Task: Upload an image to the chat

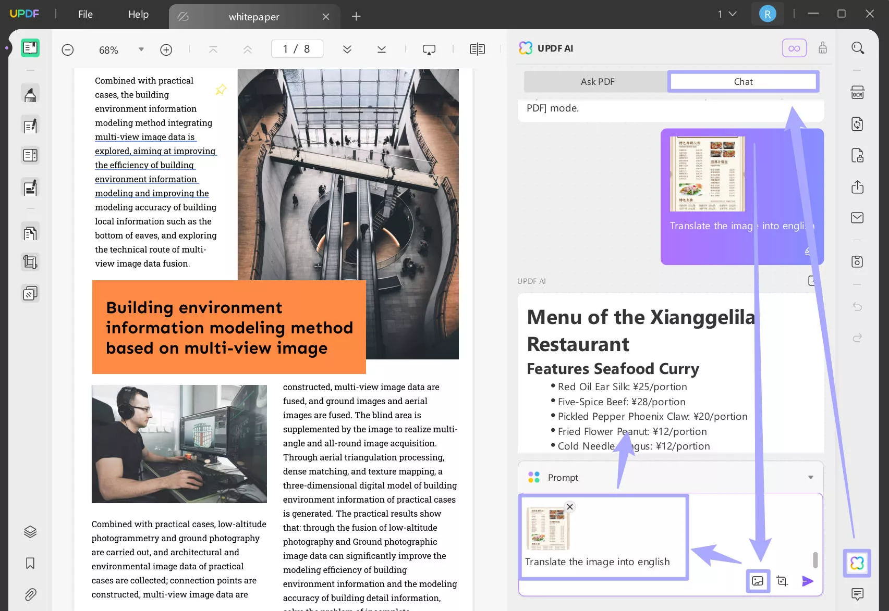Action: point(758,581)
